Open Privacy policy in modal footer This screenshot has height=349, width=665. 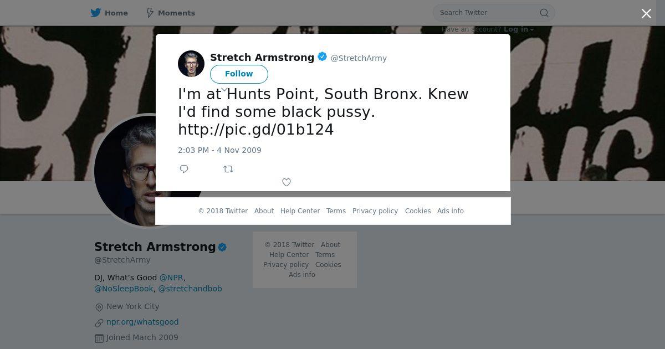point(375,211)
